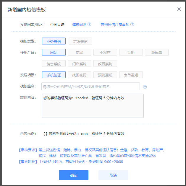Screen dimensions: 186x186
Task: Click help icon next to 模板规则
Action: pos(89,25)
